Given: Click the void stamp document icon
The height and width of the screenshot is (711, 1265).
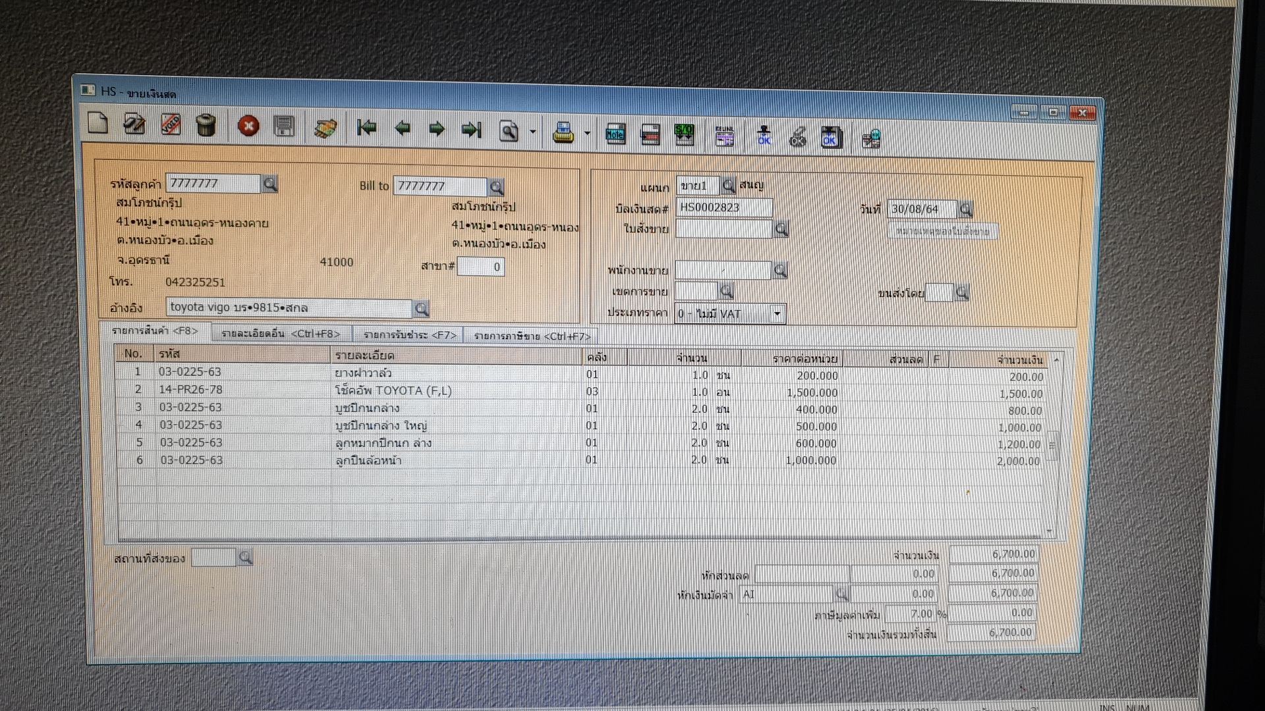Looking at the screenshot, I should click(171, 124).
